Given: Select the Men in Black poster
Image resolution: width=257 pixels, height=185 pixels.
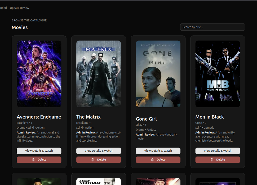Looking at the screenshot, I should click(218, 74).
